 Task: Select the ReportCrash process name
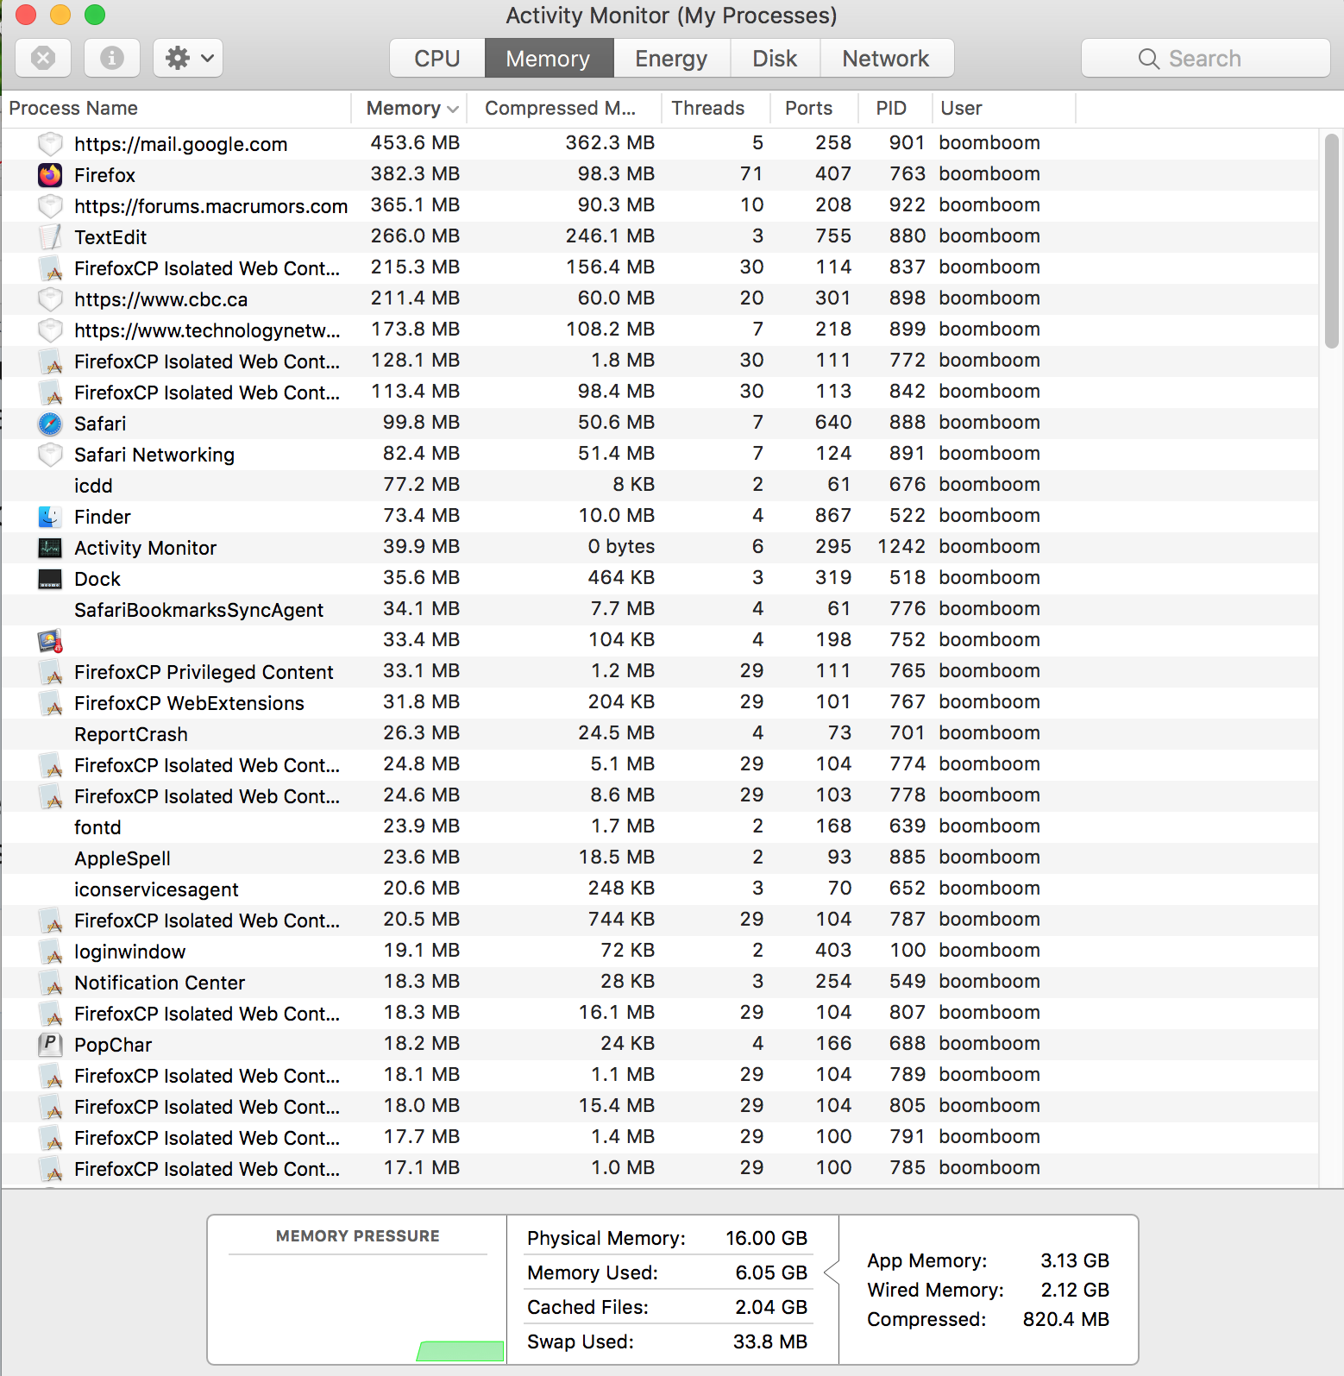pos(131,734)
